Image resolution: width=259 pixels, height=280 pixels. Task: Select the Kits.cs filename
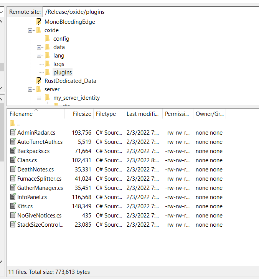point(25,206)
